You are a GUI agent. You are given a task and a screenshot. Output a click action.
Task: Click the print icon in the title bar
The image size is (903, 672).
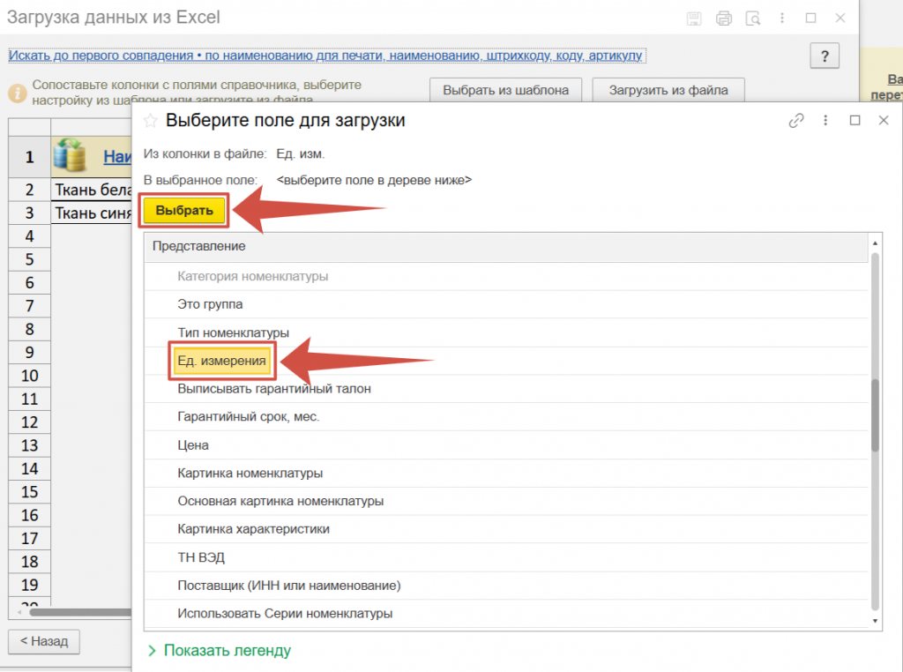pos(724,18)
